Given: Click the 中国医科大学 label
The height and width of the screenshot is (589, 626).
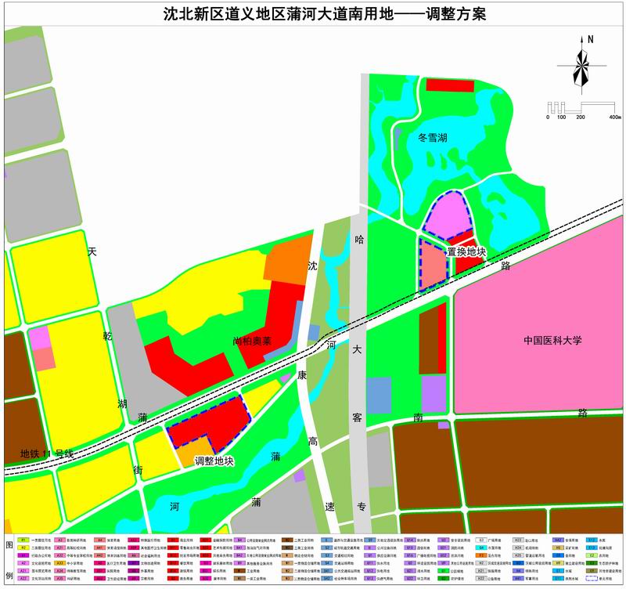Looking at the screenshot, I should 554,341.
